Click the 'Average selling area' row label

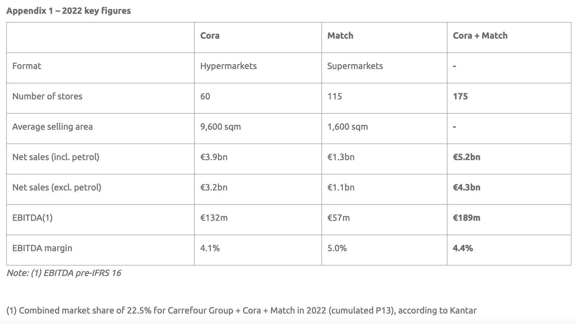52,127
